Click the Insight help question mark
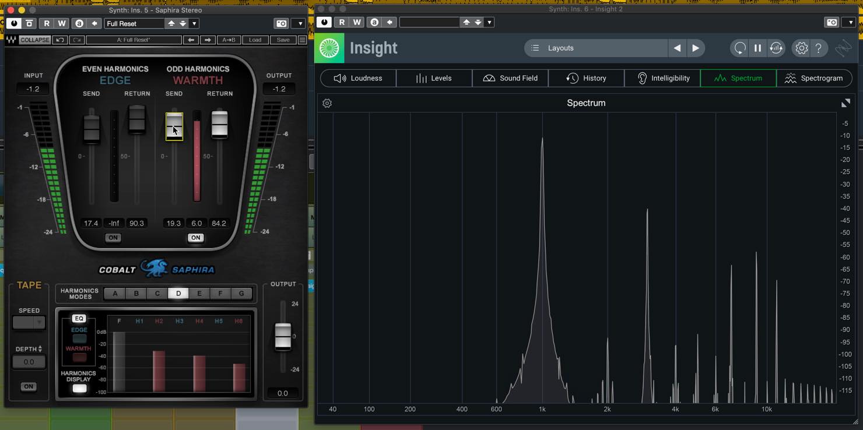863x430 pixels. (819, 48)
